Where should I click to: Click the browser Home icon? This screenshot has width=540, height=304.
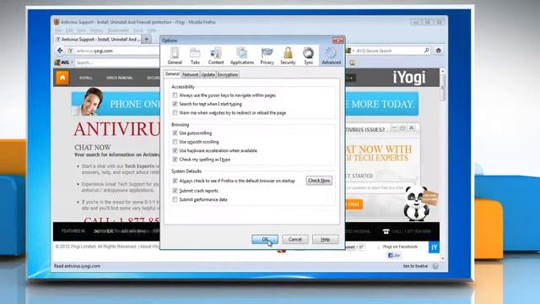[439, 51]
